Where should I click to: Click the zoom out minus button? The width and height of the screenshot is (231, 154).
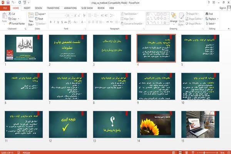(x=198, y=152)
